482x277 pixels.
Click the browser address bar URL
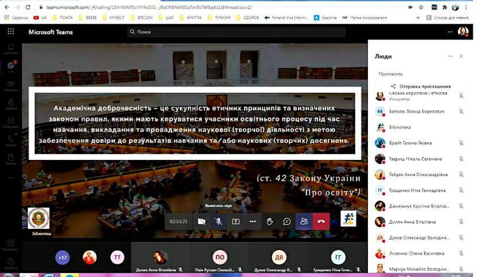click(x=149, y=7)
